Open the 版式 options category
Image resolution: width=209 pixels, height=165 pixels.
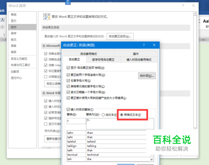coord(22,39)
